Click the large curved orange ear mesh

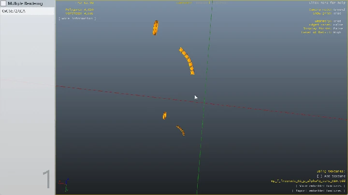pyautogui.click(x=187, y=61)
